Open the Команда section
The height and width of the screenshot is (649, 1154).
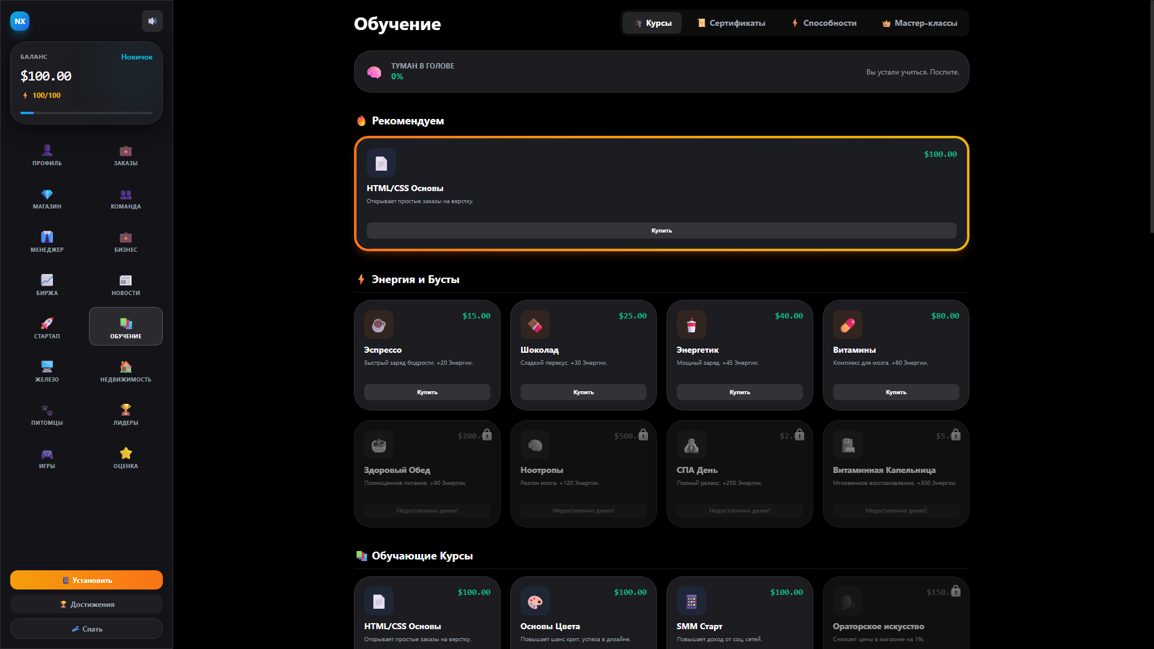point(125,198)
